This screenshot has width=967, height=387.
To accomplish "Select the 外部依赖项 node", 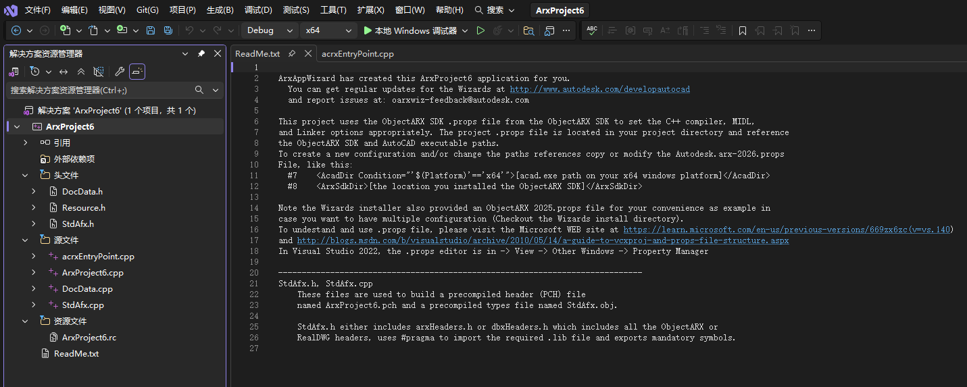I will [74, 159].
